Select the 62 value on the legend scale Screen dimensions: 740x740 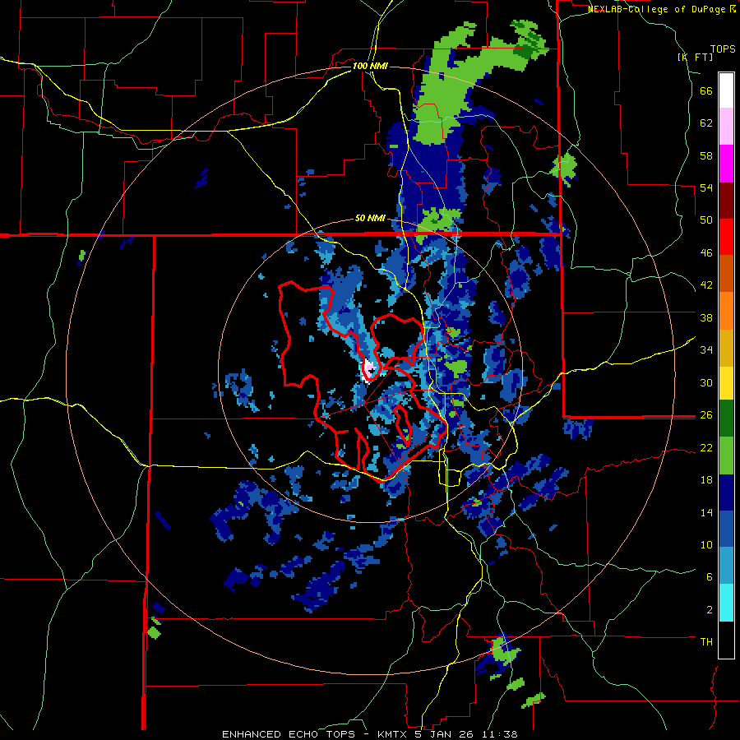point(706,123)
